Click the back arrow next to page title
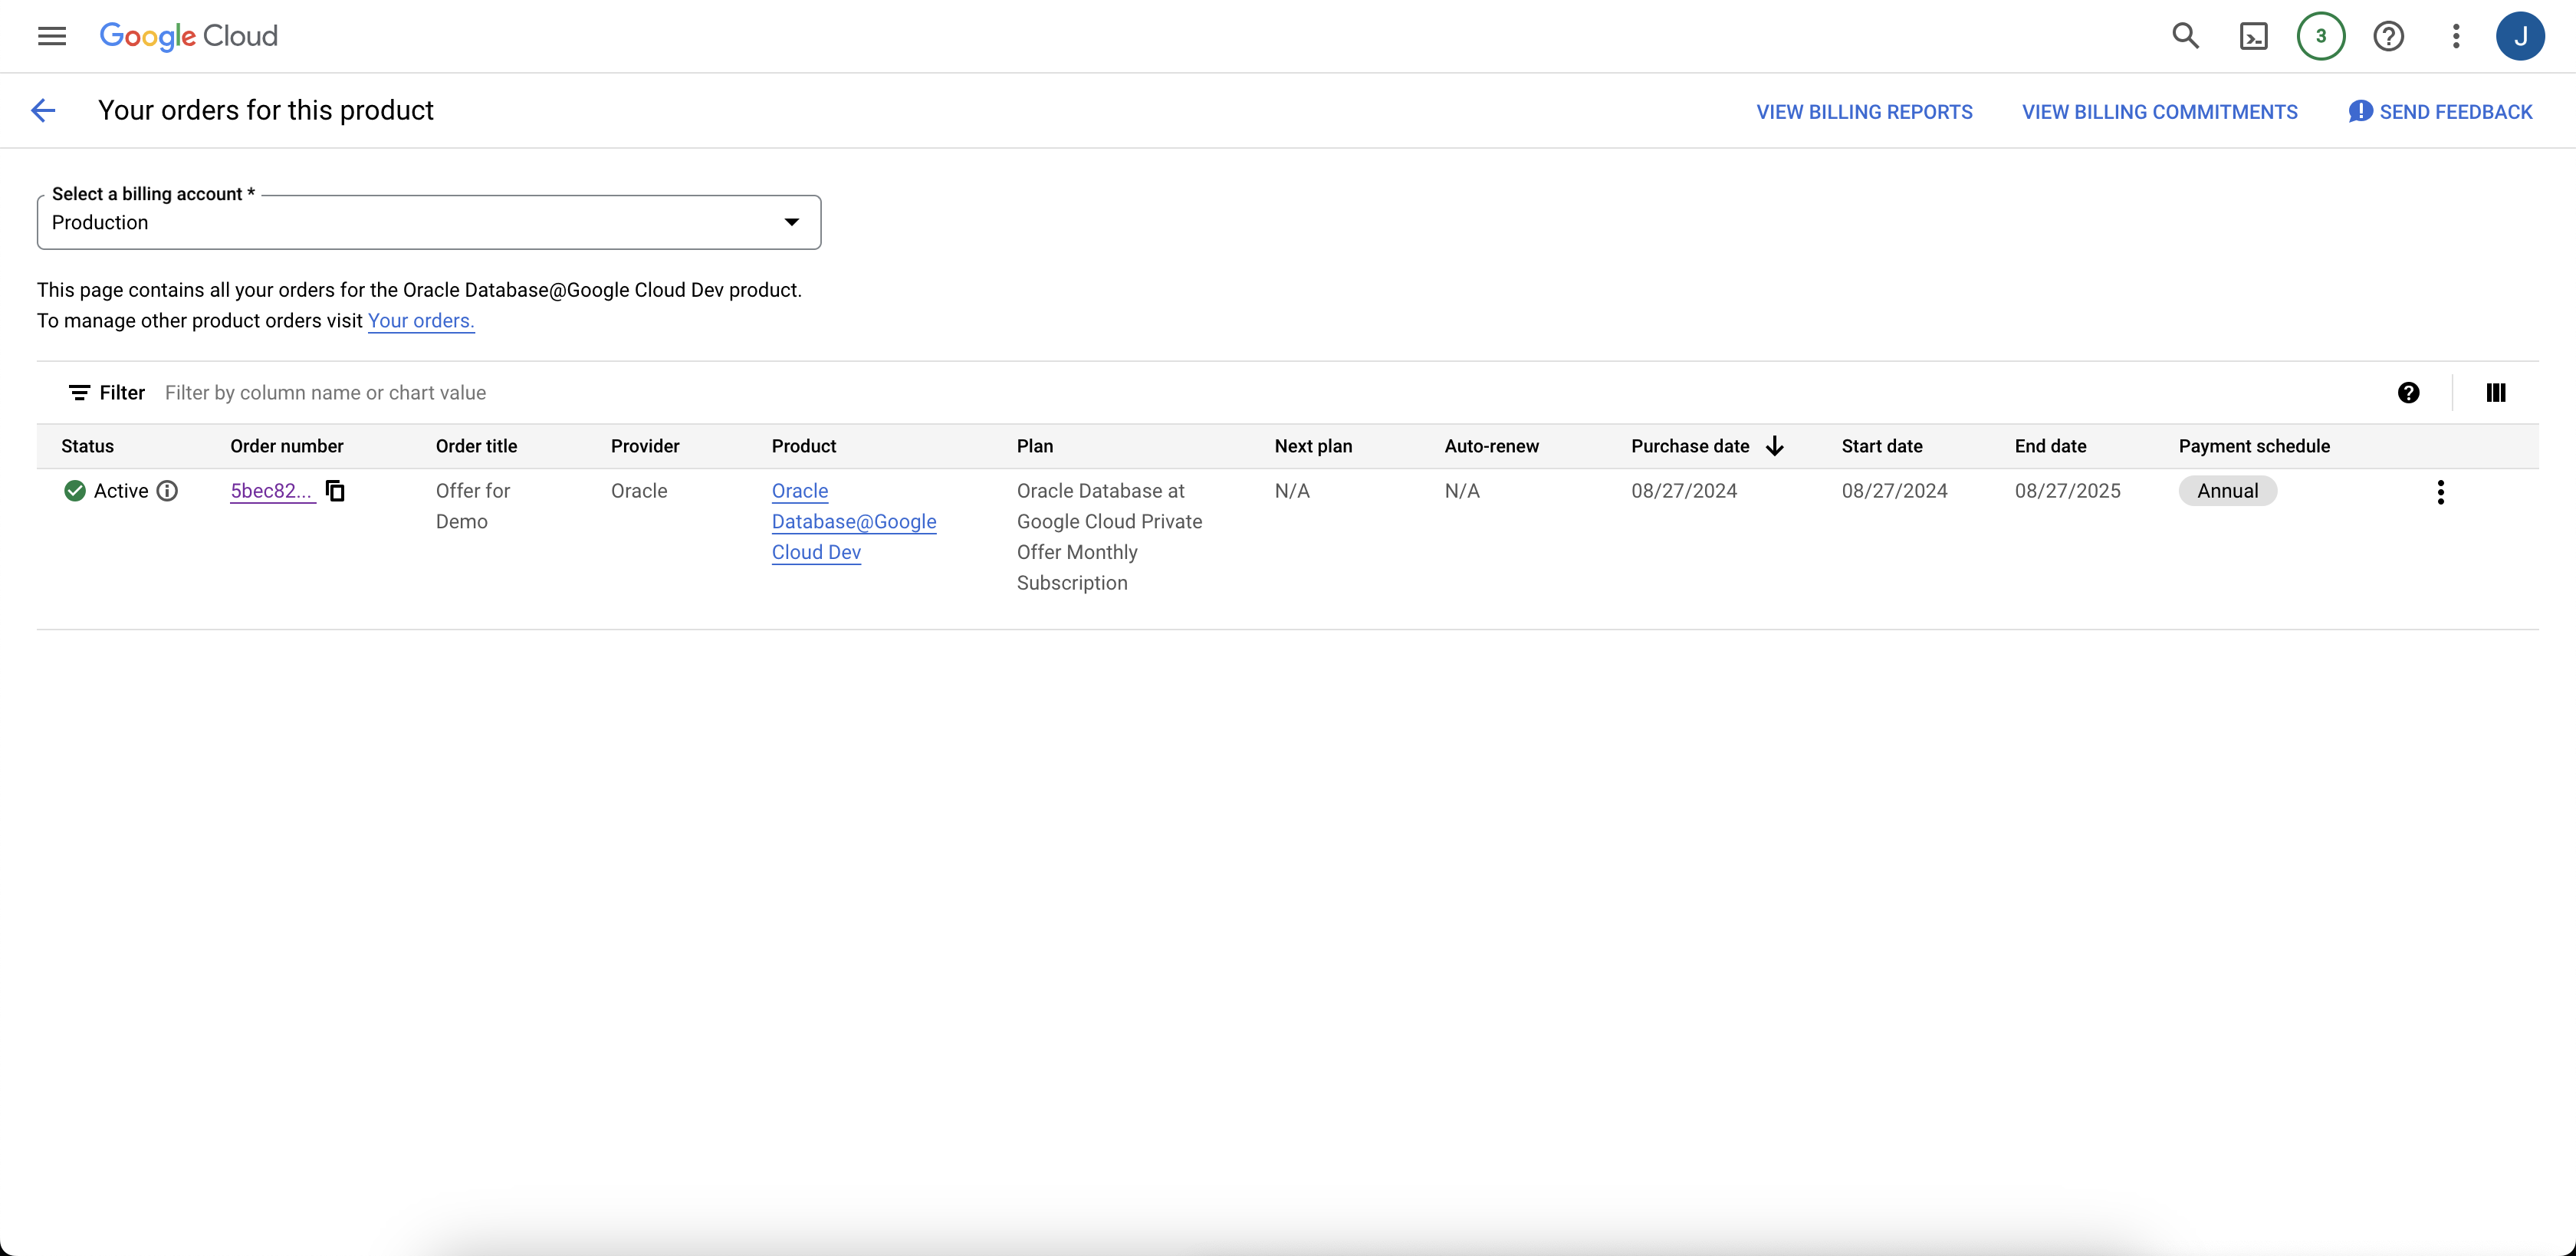This screenshot has height=1256, width=2576. [x=42, y=110]
